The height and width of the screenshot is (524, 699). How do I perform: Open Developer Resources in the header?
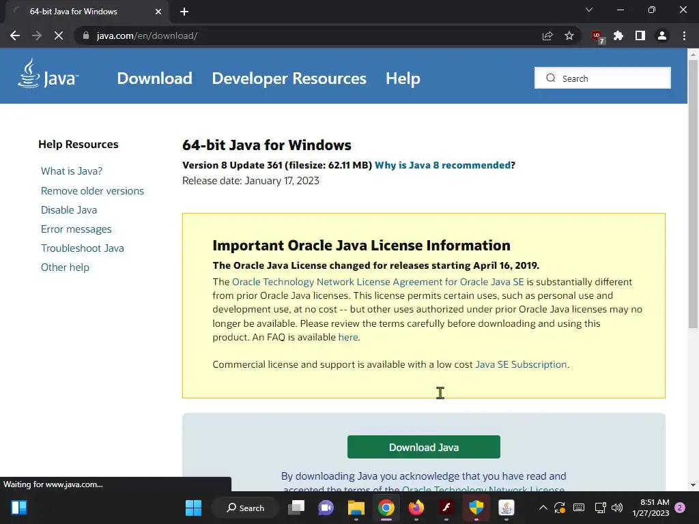[x=289, y=78]
